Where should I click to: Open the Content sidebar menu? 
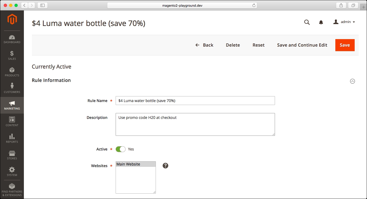coord(12,122)
